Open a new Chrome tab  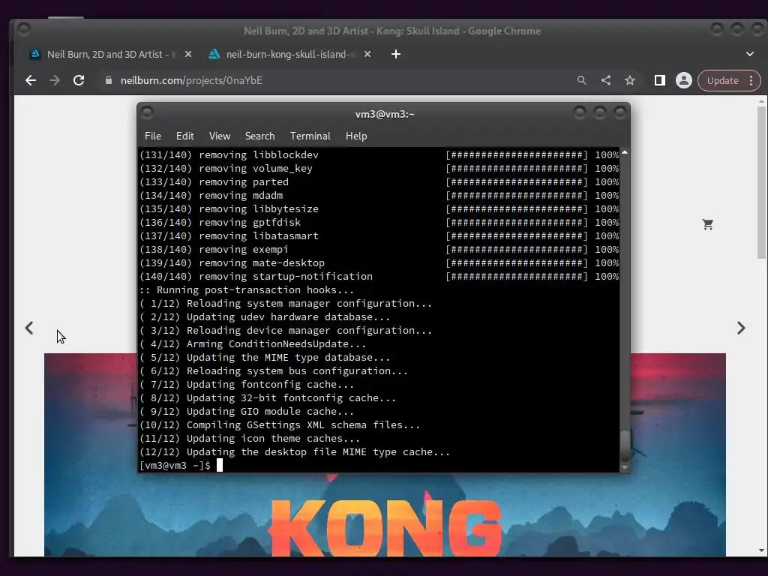[x=396, y=54]
